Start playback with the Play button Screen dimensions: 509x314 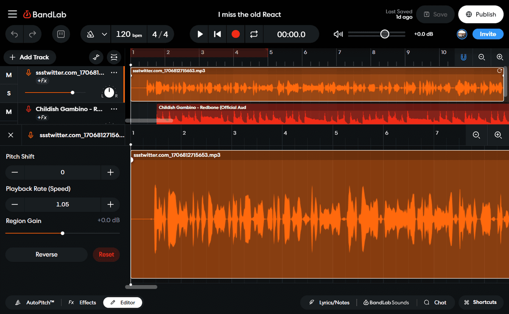tap(200, 34)
